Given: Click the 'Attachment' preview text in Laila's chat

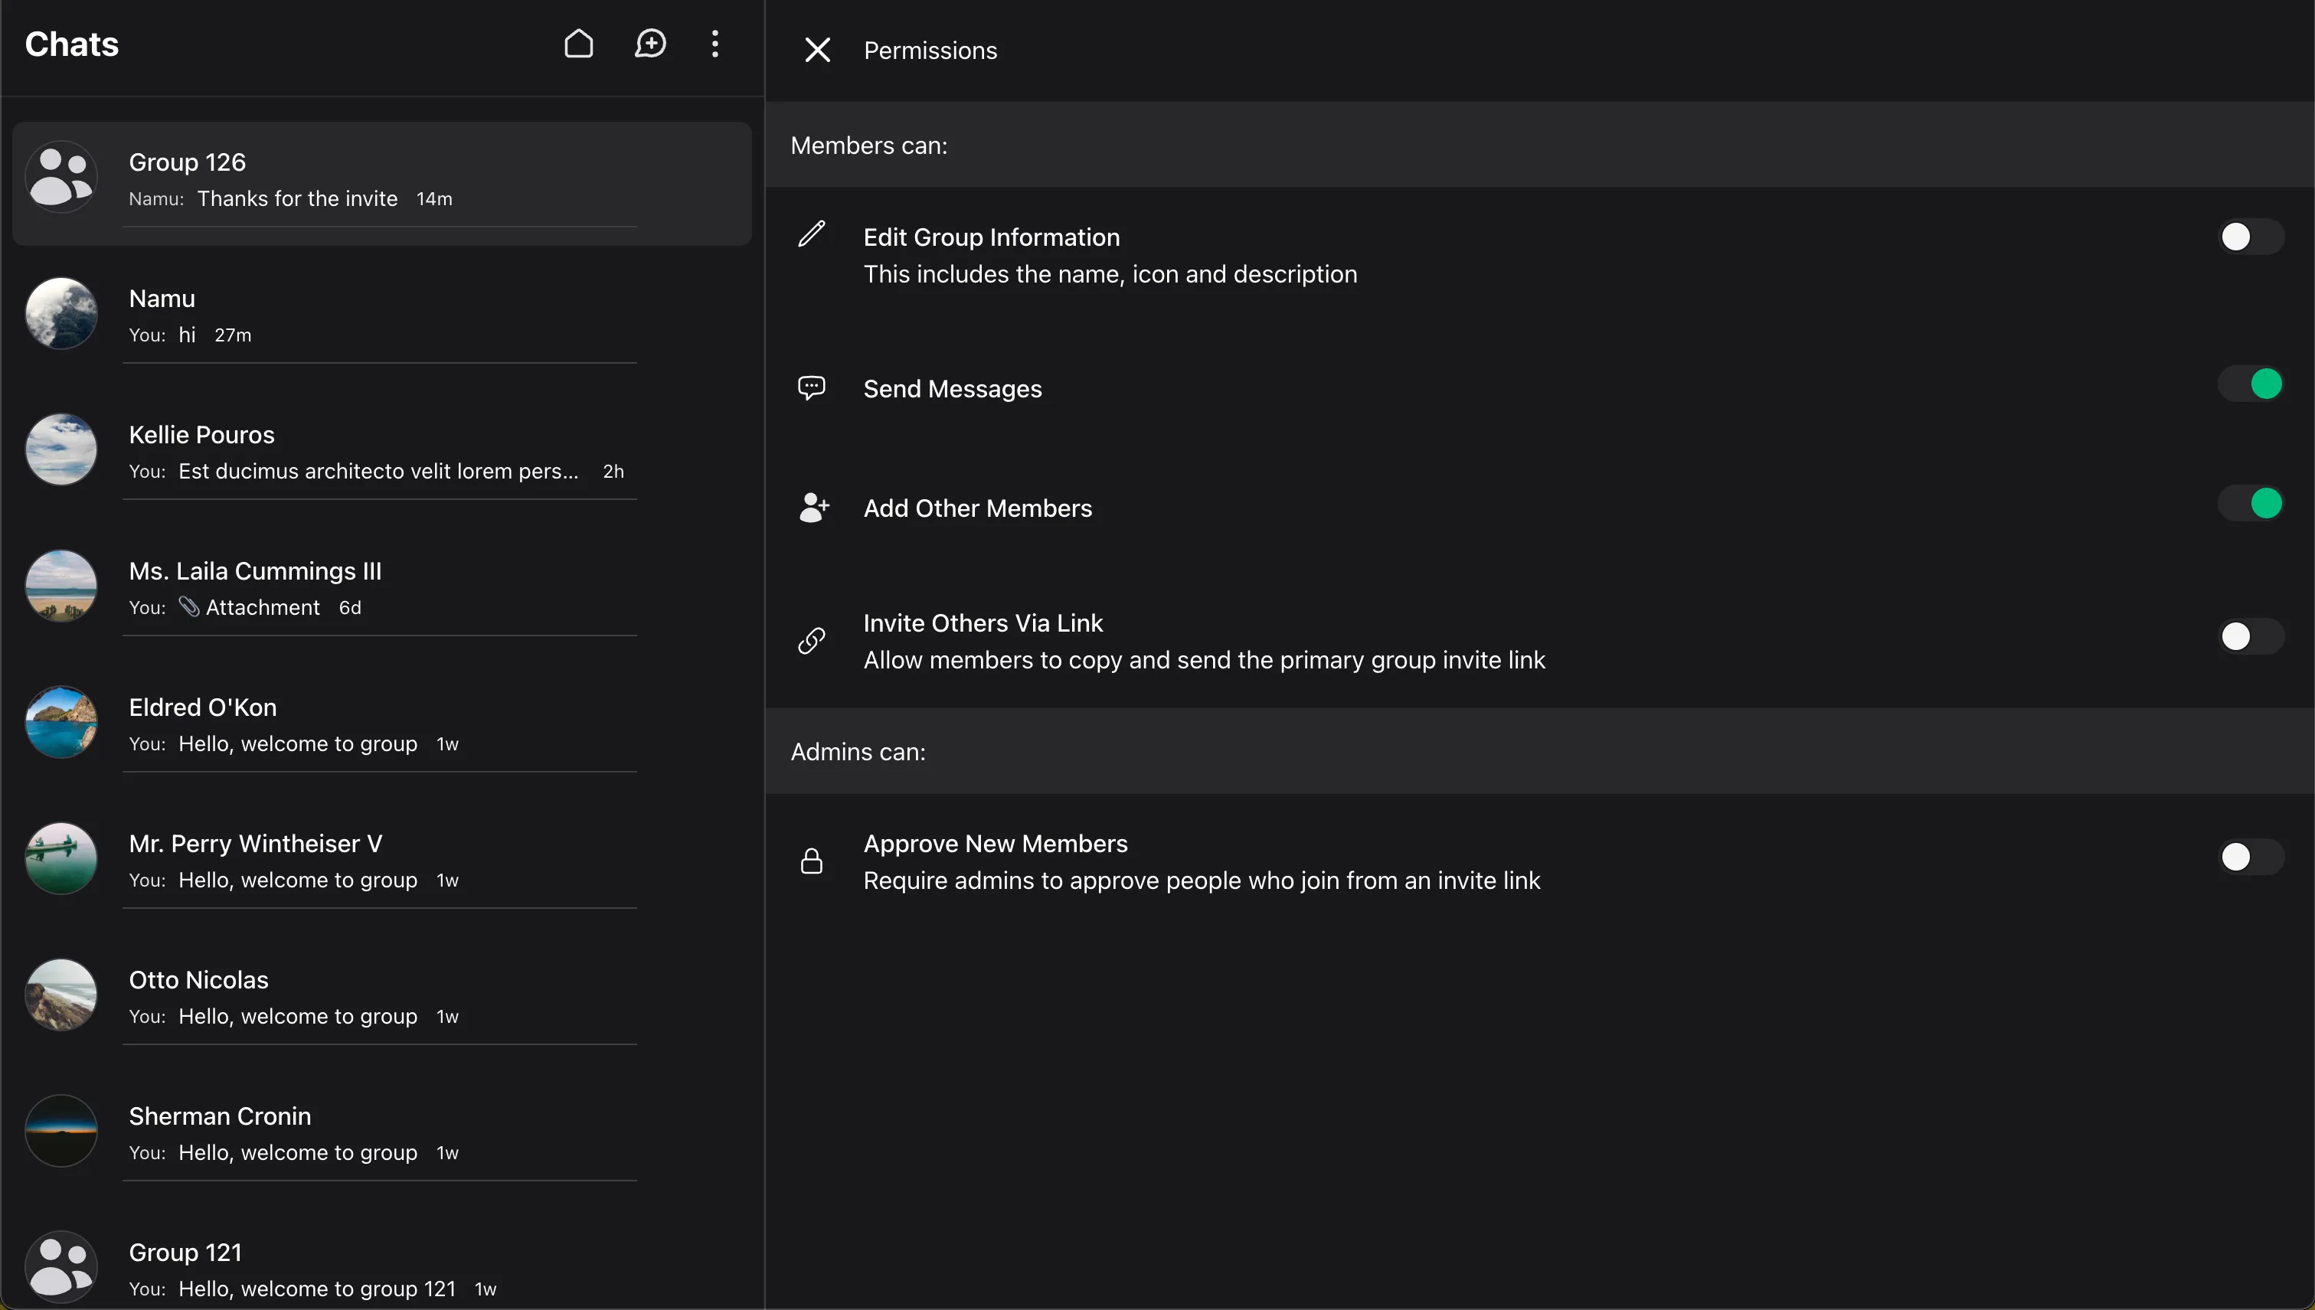Looking at the screenshot, I should (x=263, y=607).
